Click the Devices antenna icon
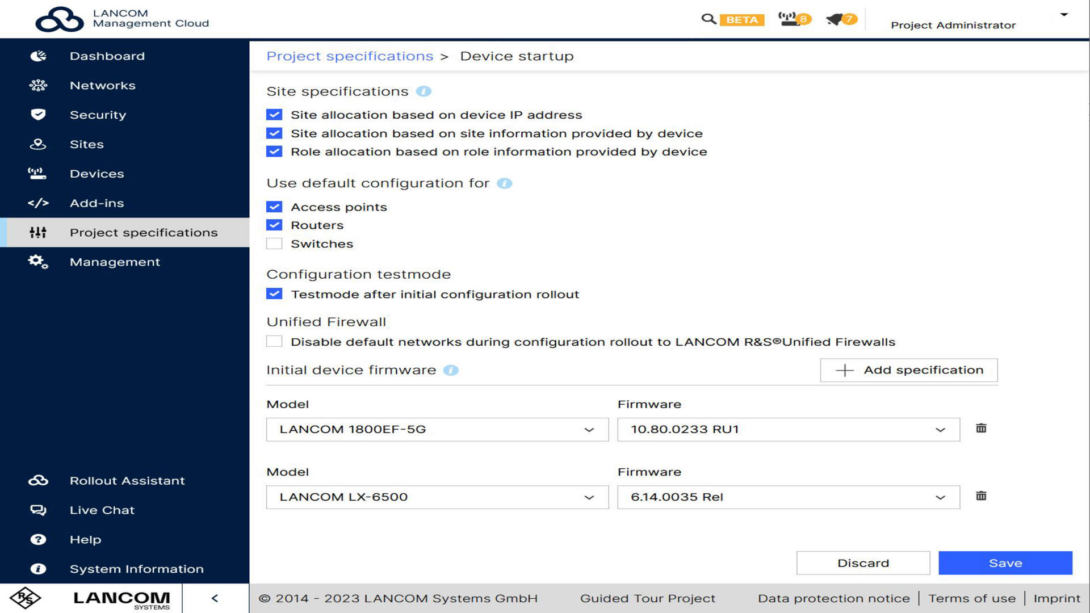Screen dimensions: 1090x613 tap(37, 174)
